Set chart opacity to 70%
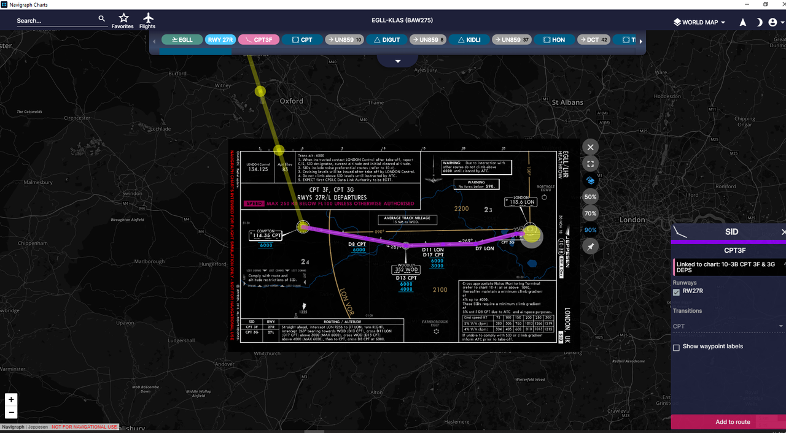Viewport: 786px width, 433px height. [590, 213]
